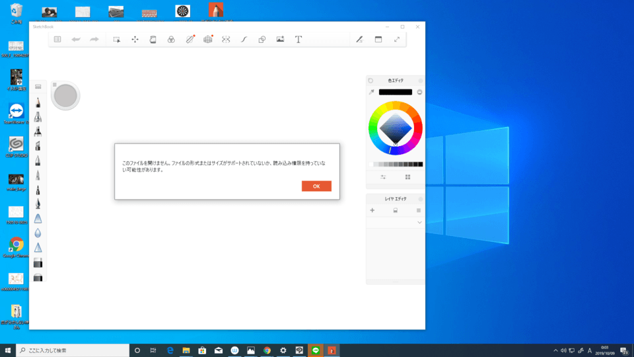Image resolution: width=634 pixels, height=357 pixels.
Task: Toggle full-screen mode with the expand arrows
Action: coord(397,40)
